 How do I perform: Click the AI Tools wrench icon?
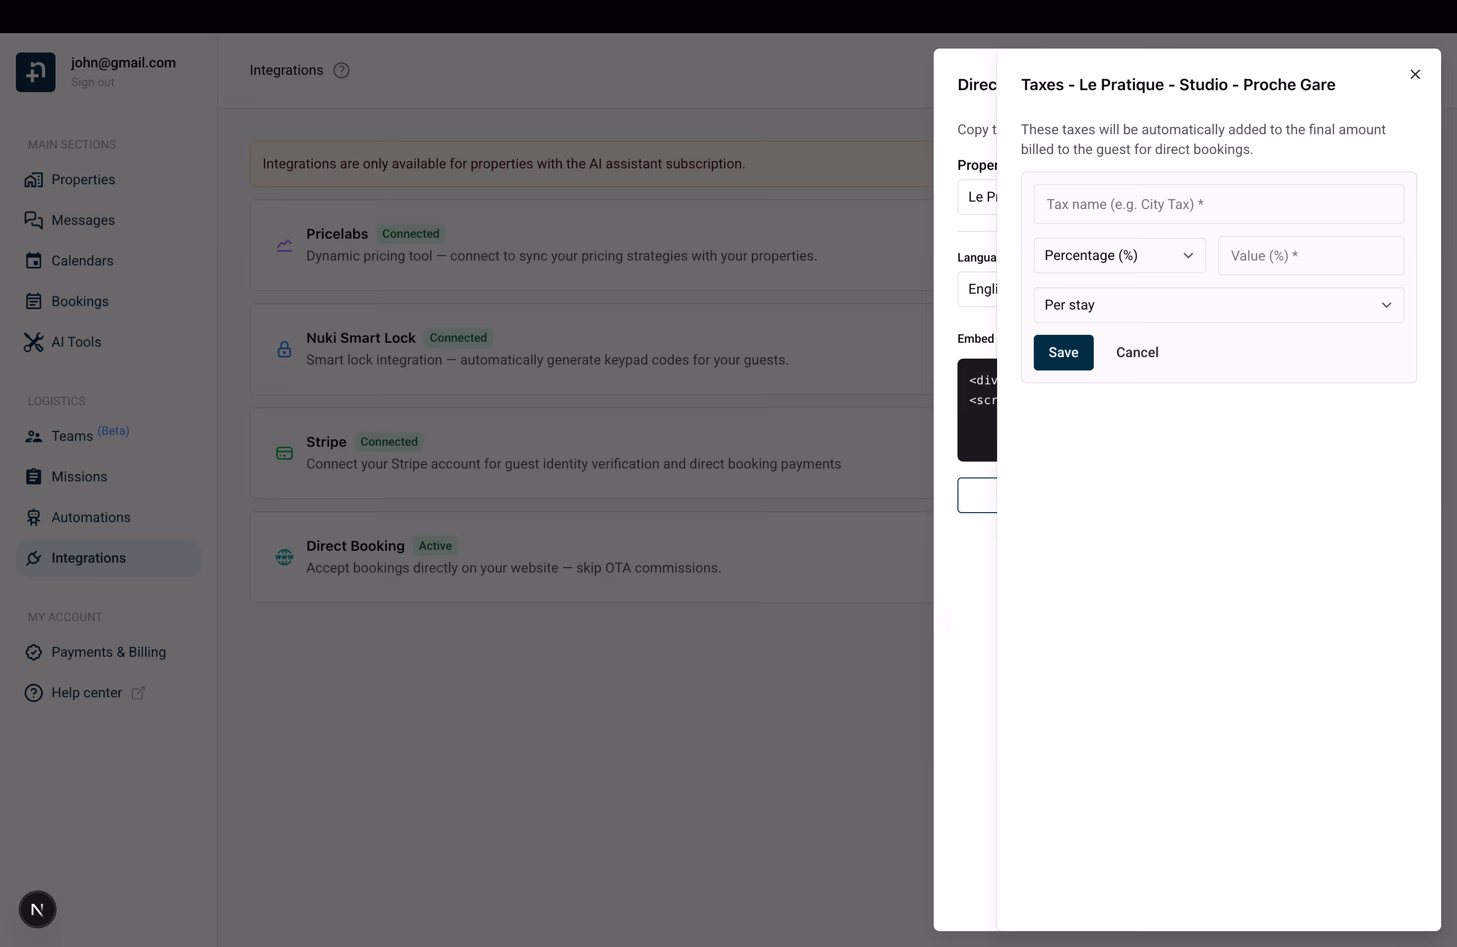click(35, 342)
